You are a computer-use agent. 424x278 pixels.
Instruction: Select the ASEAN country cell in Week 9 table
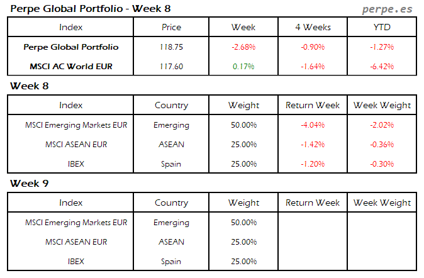[x=171, y=242]
